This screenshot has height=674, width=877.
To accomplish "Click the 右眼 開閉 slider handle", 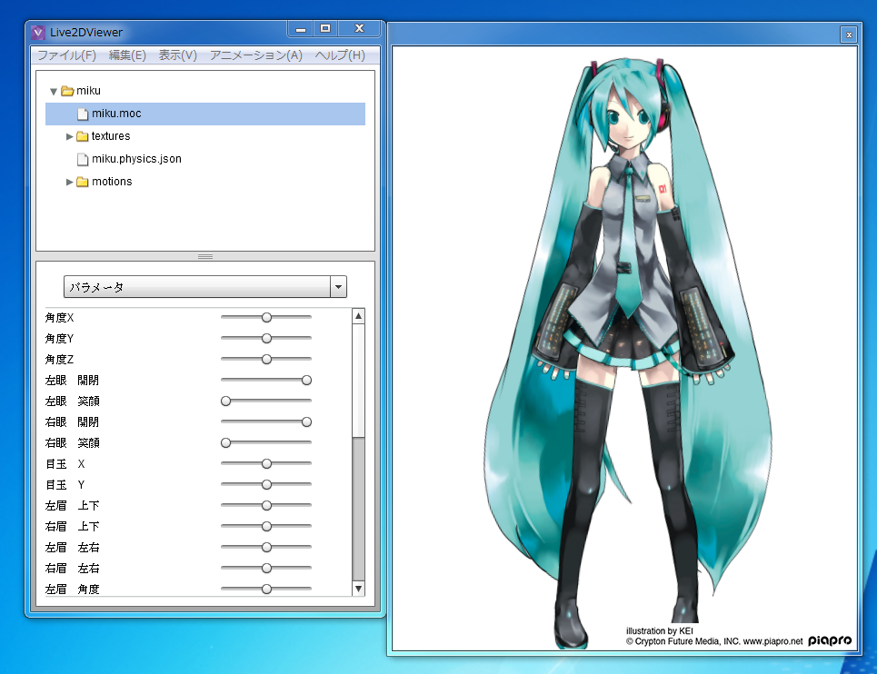I will coord(306,422).
